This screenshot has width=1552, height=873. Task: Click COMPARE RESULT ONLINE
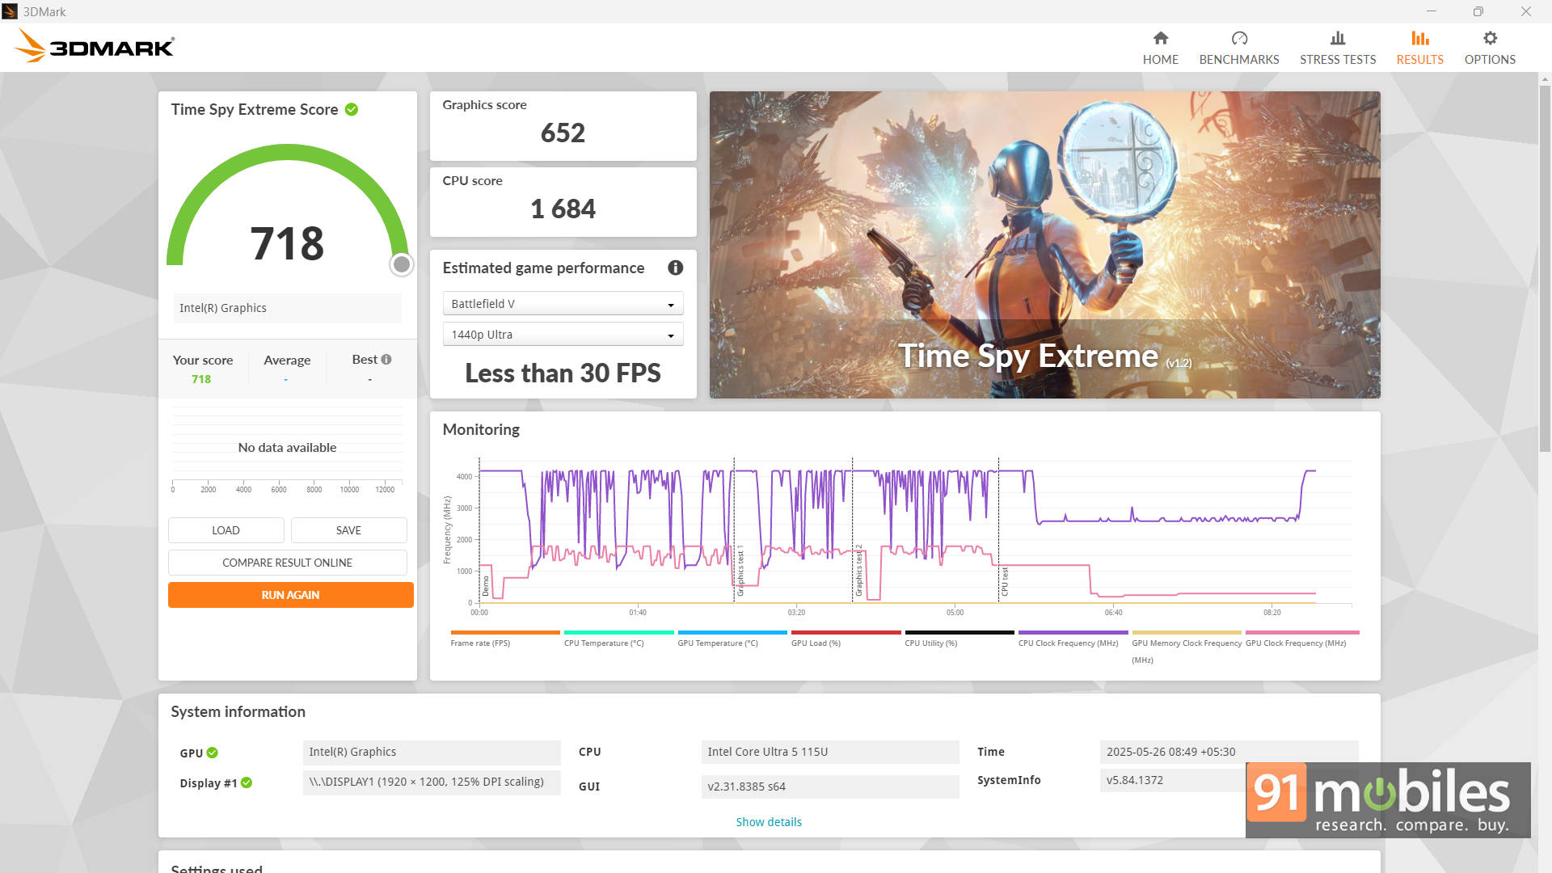pos(287,562)
